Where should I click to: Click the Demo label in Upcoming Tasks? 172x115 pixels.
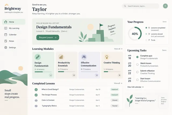tap(164, 50)
